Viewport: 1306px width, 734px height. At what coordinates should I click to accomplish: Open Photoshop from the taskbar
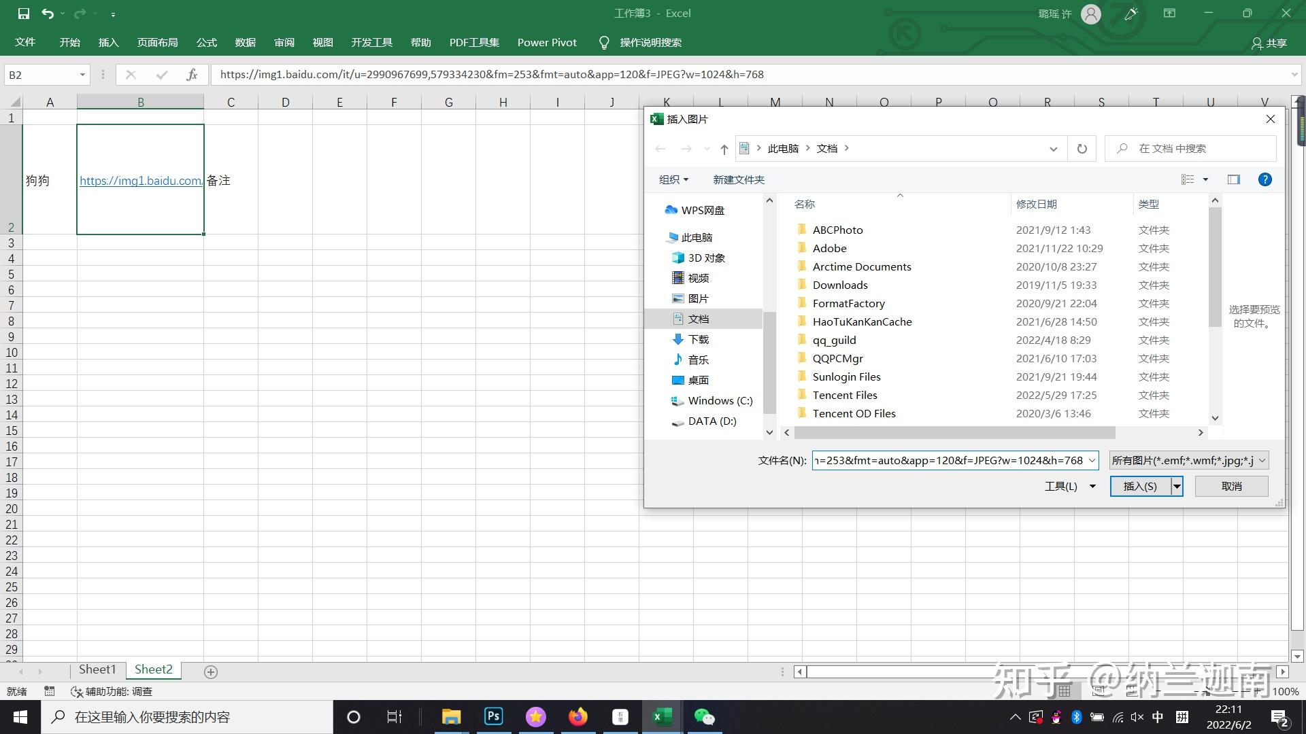494,716
